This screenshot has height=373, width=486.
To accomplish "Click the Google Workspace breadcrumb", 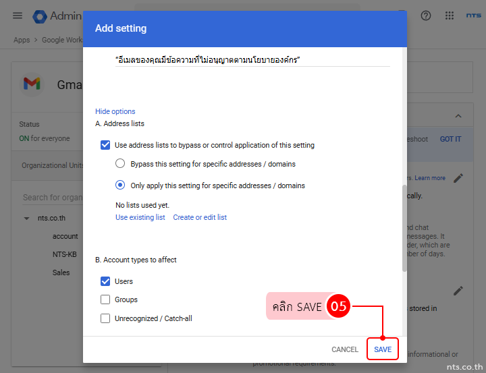I will [62, 40].
